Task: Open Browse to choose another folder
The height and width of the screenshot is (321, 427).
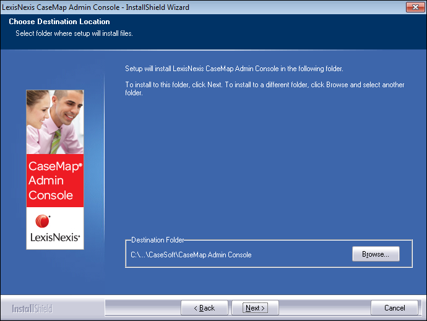Action: click(x=376, y=254)
